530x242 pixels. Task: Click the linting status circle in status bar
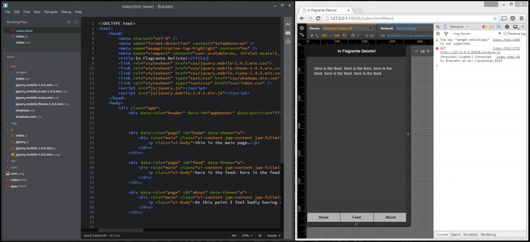260,236
